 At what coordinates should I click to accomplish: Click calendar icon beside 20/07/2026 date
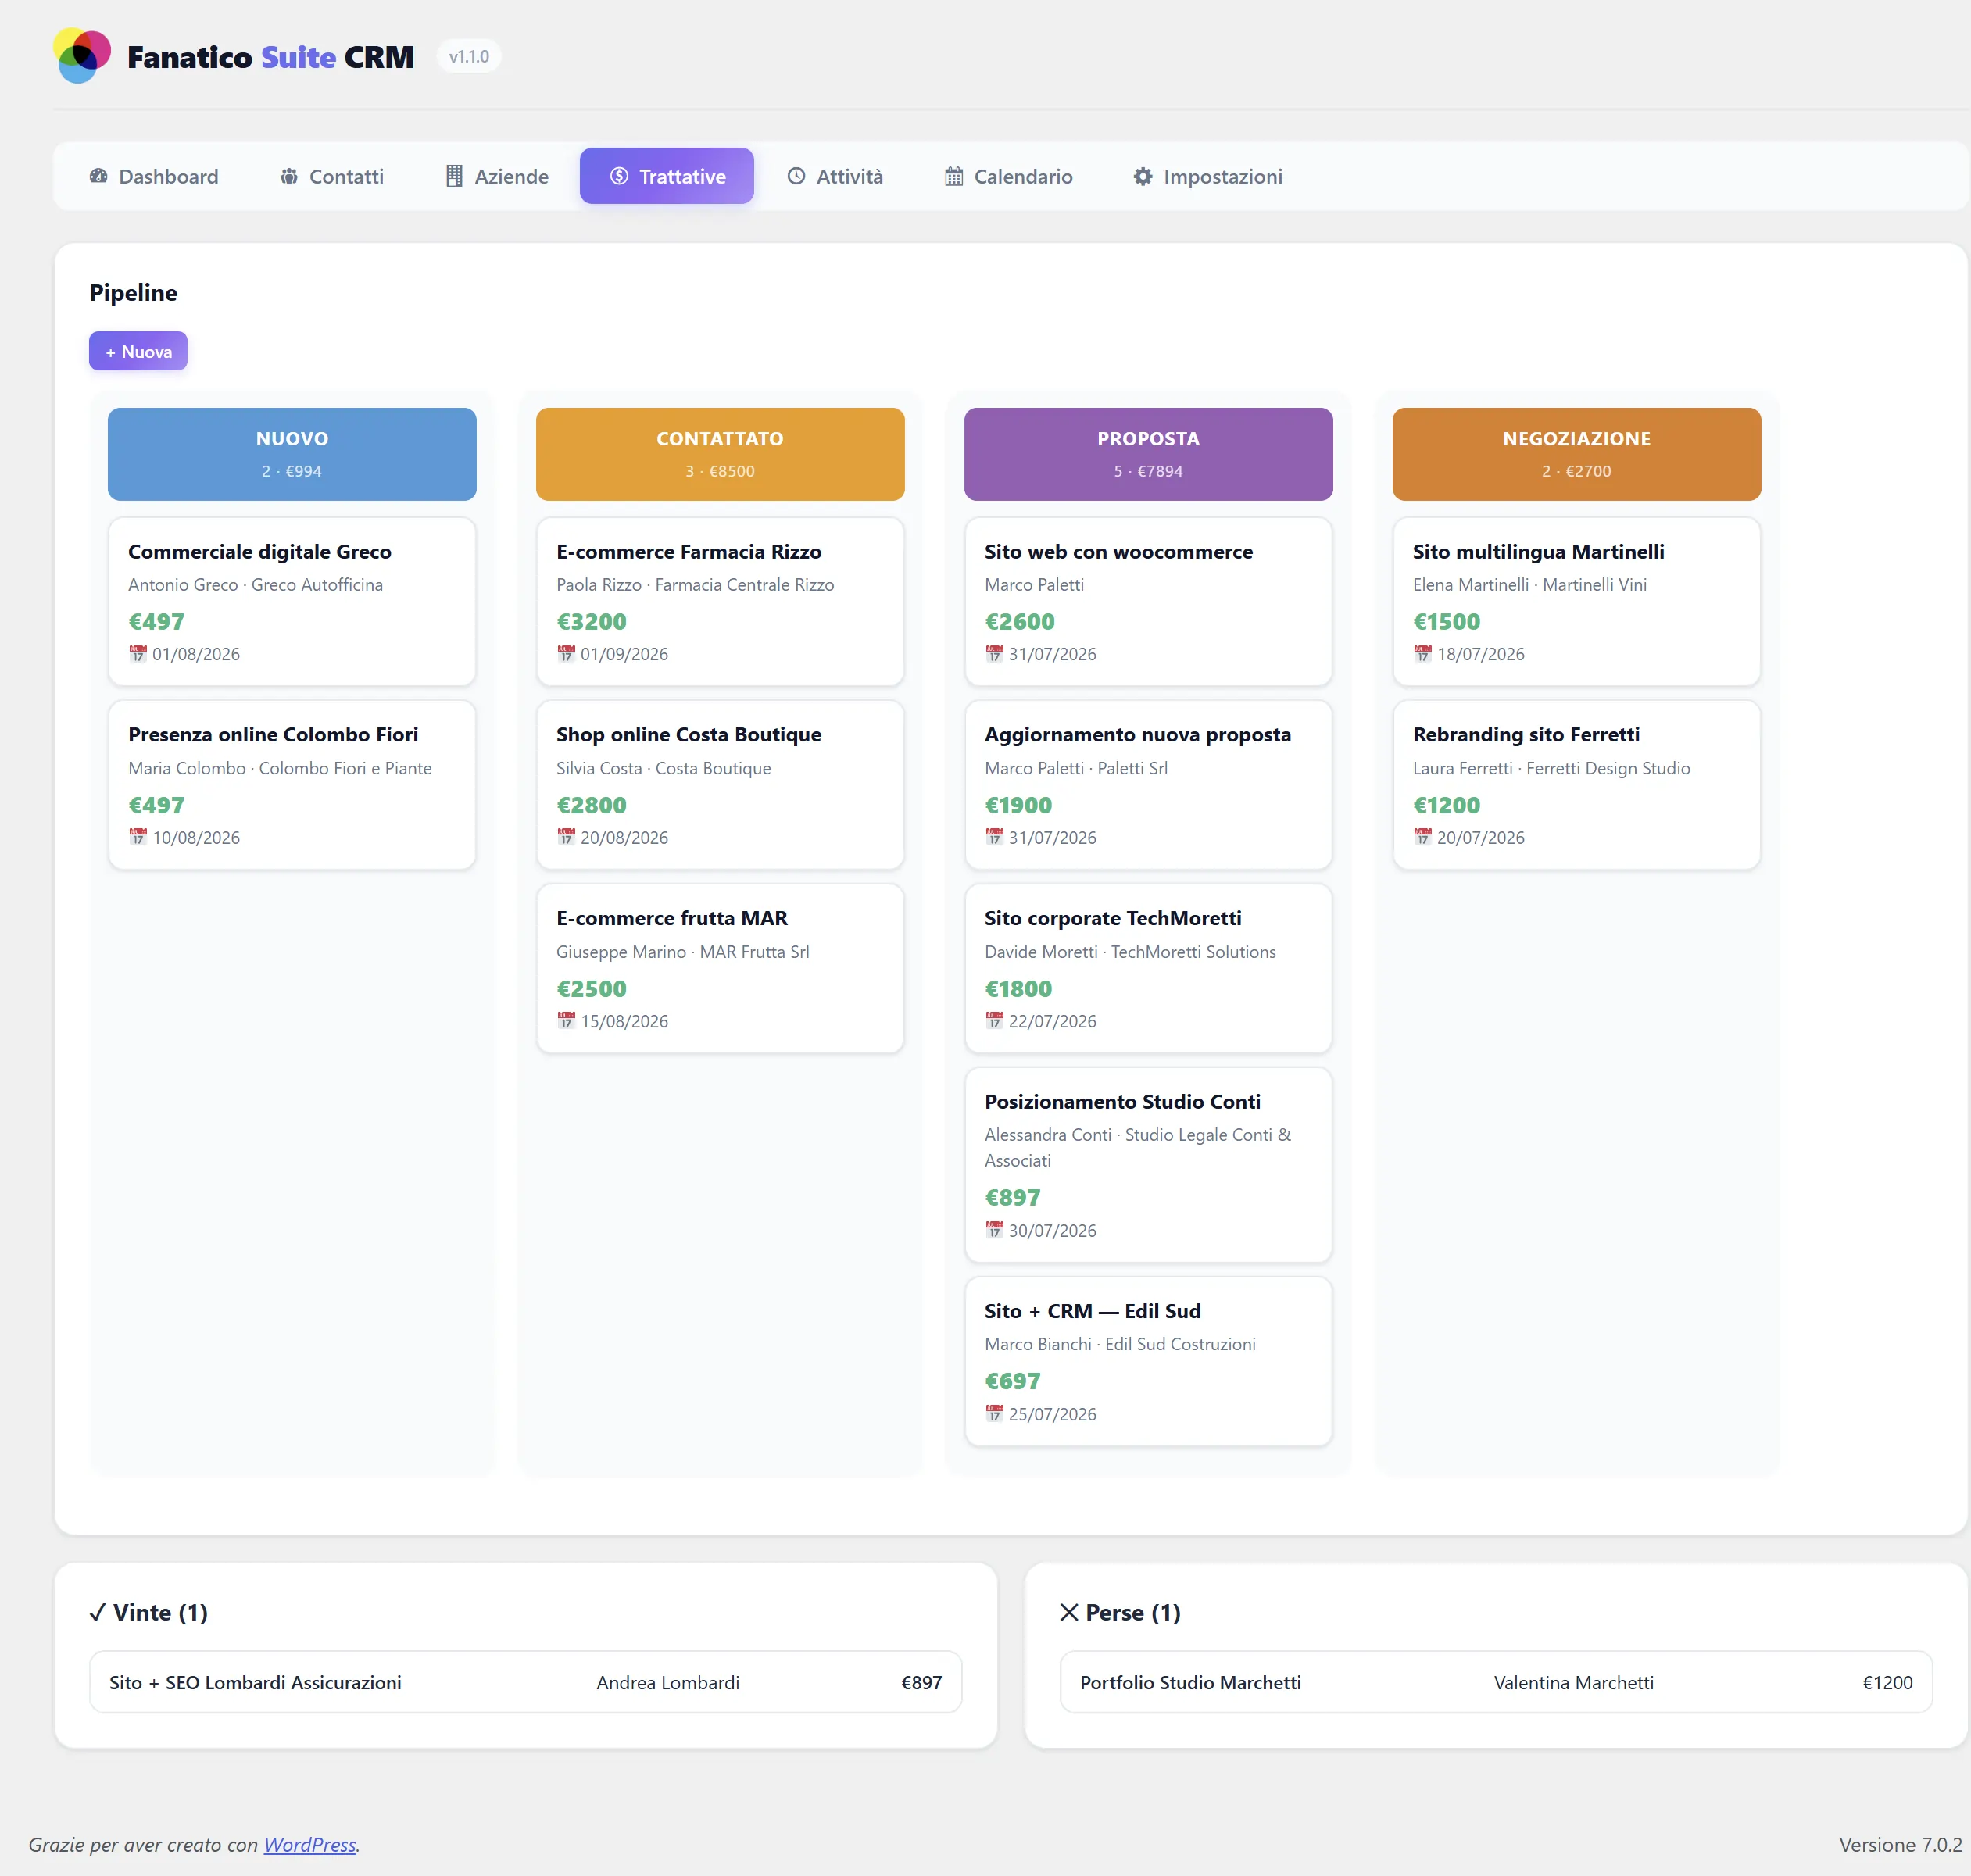click(x=1422, y=837)
